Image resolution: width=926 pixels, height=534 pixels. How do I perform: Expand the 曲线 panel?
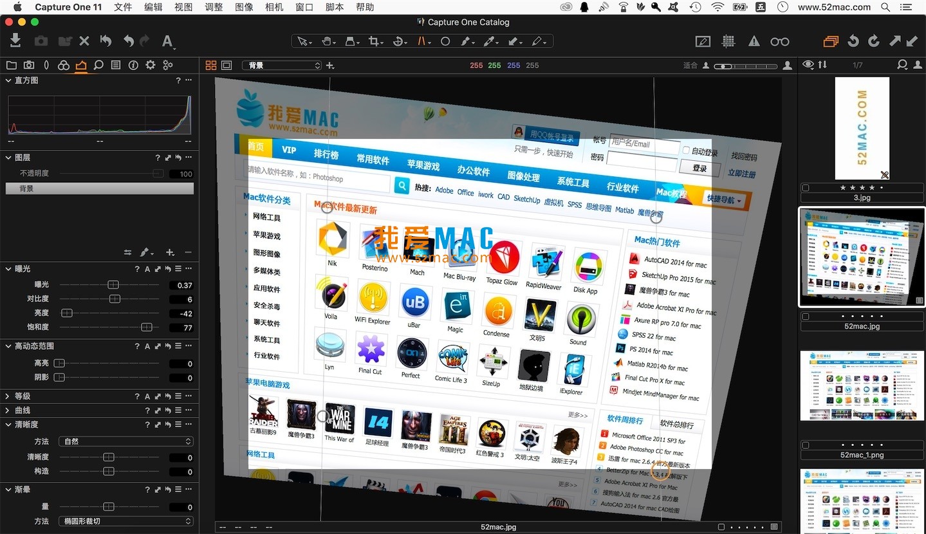click(8, 410)
